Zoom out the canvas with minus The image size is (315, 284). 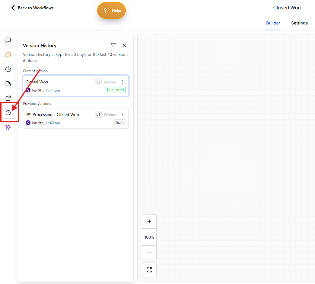tap(149, 253)
